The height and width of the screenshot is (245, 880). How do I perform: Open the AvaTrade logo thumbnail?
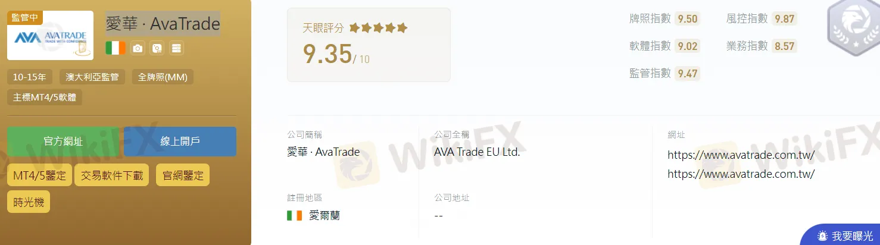point(50,36)
